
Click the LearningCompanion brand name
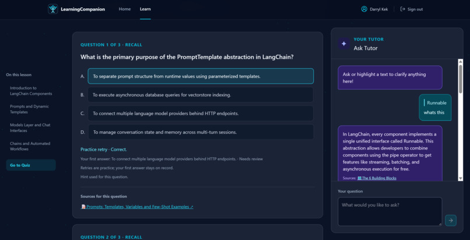click(x=83, y=9)
